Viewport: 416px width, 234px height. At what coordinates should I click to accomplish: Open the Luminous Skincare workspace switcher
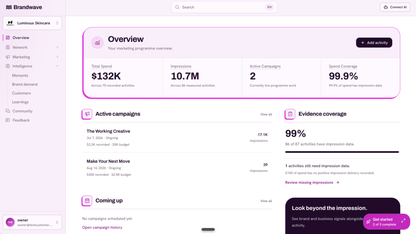click(32, 23)
